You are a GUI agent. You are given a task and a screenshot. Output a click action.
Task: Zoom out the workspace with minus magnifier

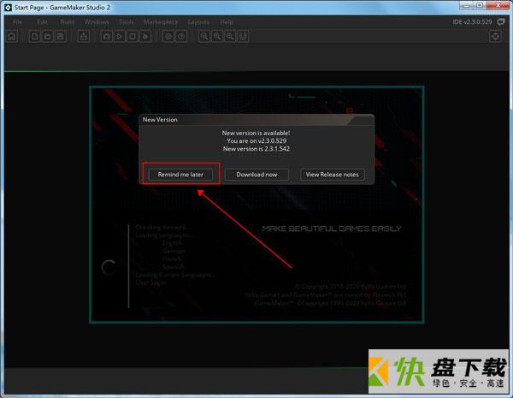tap(204, 36)
